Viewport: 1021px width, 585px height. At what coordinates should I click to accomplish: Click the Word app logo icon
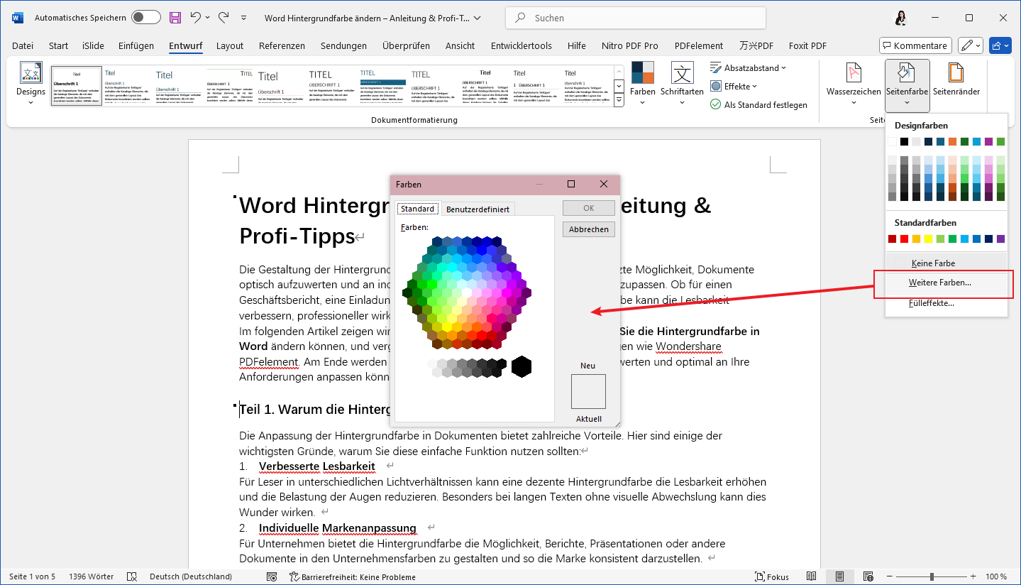pyautogui.click(x=17, y=17)
